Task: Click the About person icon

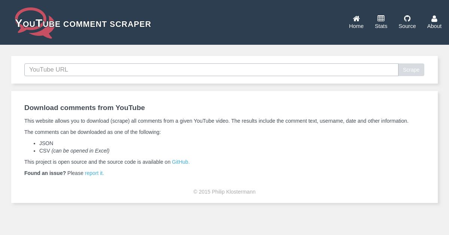Action: click(x=434, y=18)
